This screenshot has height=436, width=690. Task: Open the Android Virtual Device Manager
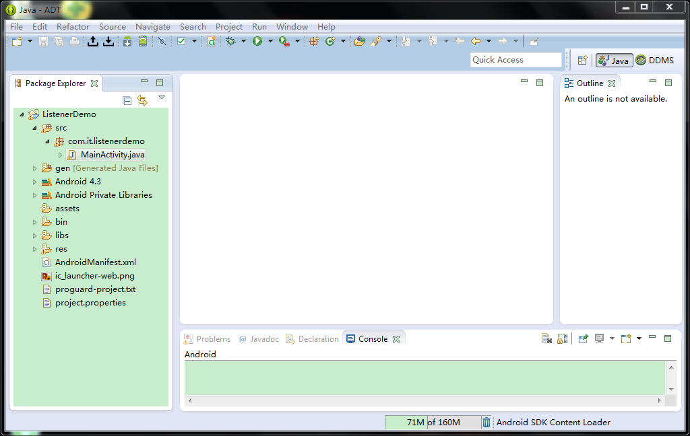coord(143,41)
